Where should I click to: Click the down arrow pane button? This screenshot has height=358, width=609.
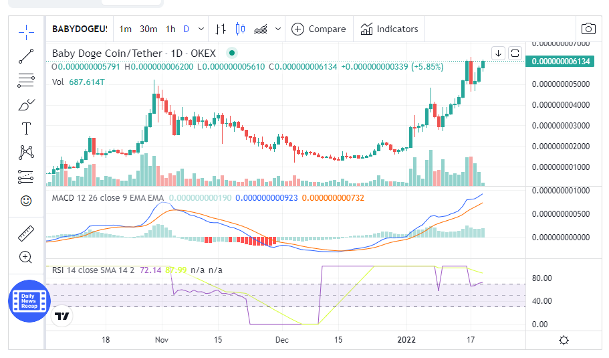(x=498, y=54)
